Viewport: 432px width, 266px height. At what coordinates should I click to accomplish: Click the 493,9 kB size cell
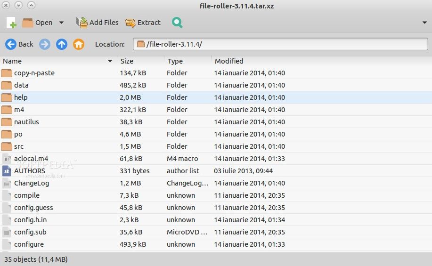tap(133, 244)
